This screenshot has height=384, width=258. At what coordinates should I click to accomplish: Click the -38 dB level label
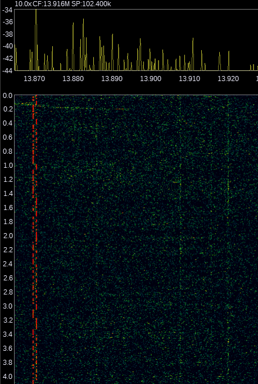7,34
